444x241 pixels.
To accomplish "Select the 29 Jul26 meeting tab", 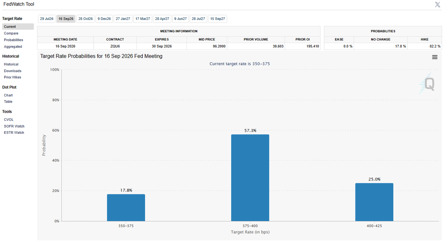I will coord(47,18).
